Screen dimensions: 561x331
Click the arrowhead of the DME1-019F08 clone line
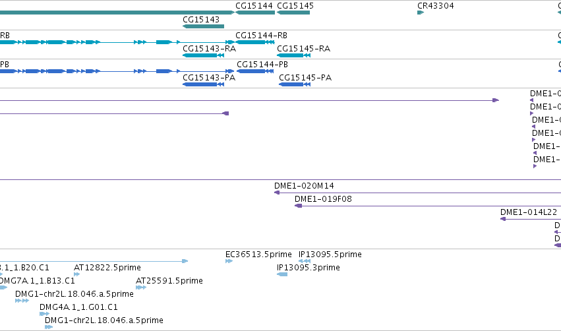298,206
